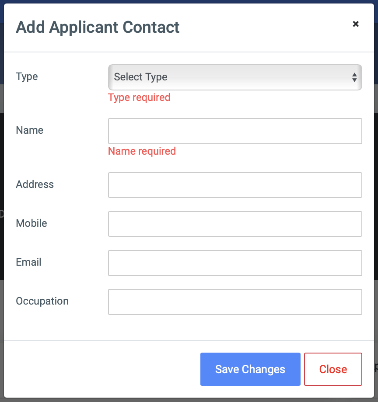This screenshot has width=378, height=402.
Task: Click the Mobile field label
Action: click(31, 223)
